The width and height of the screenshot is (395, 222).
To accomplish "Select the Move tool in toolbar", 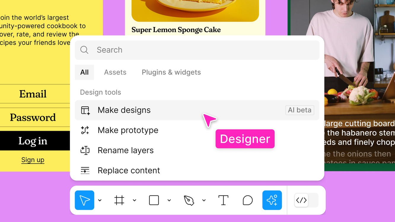I will pos(85,200).
